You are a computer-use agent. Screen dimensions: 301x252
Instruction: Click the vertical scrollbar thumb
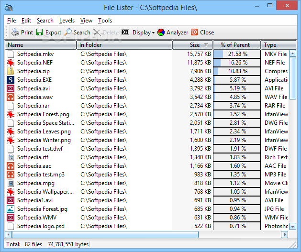point(292,78)
